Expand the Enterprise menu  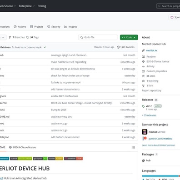click(x=27, y=6)
